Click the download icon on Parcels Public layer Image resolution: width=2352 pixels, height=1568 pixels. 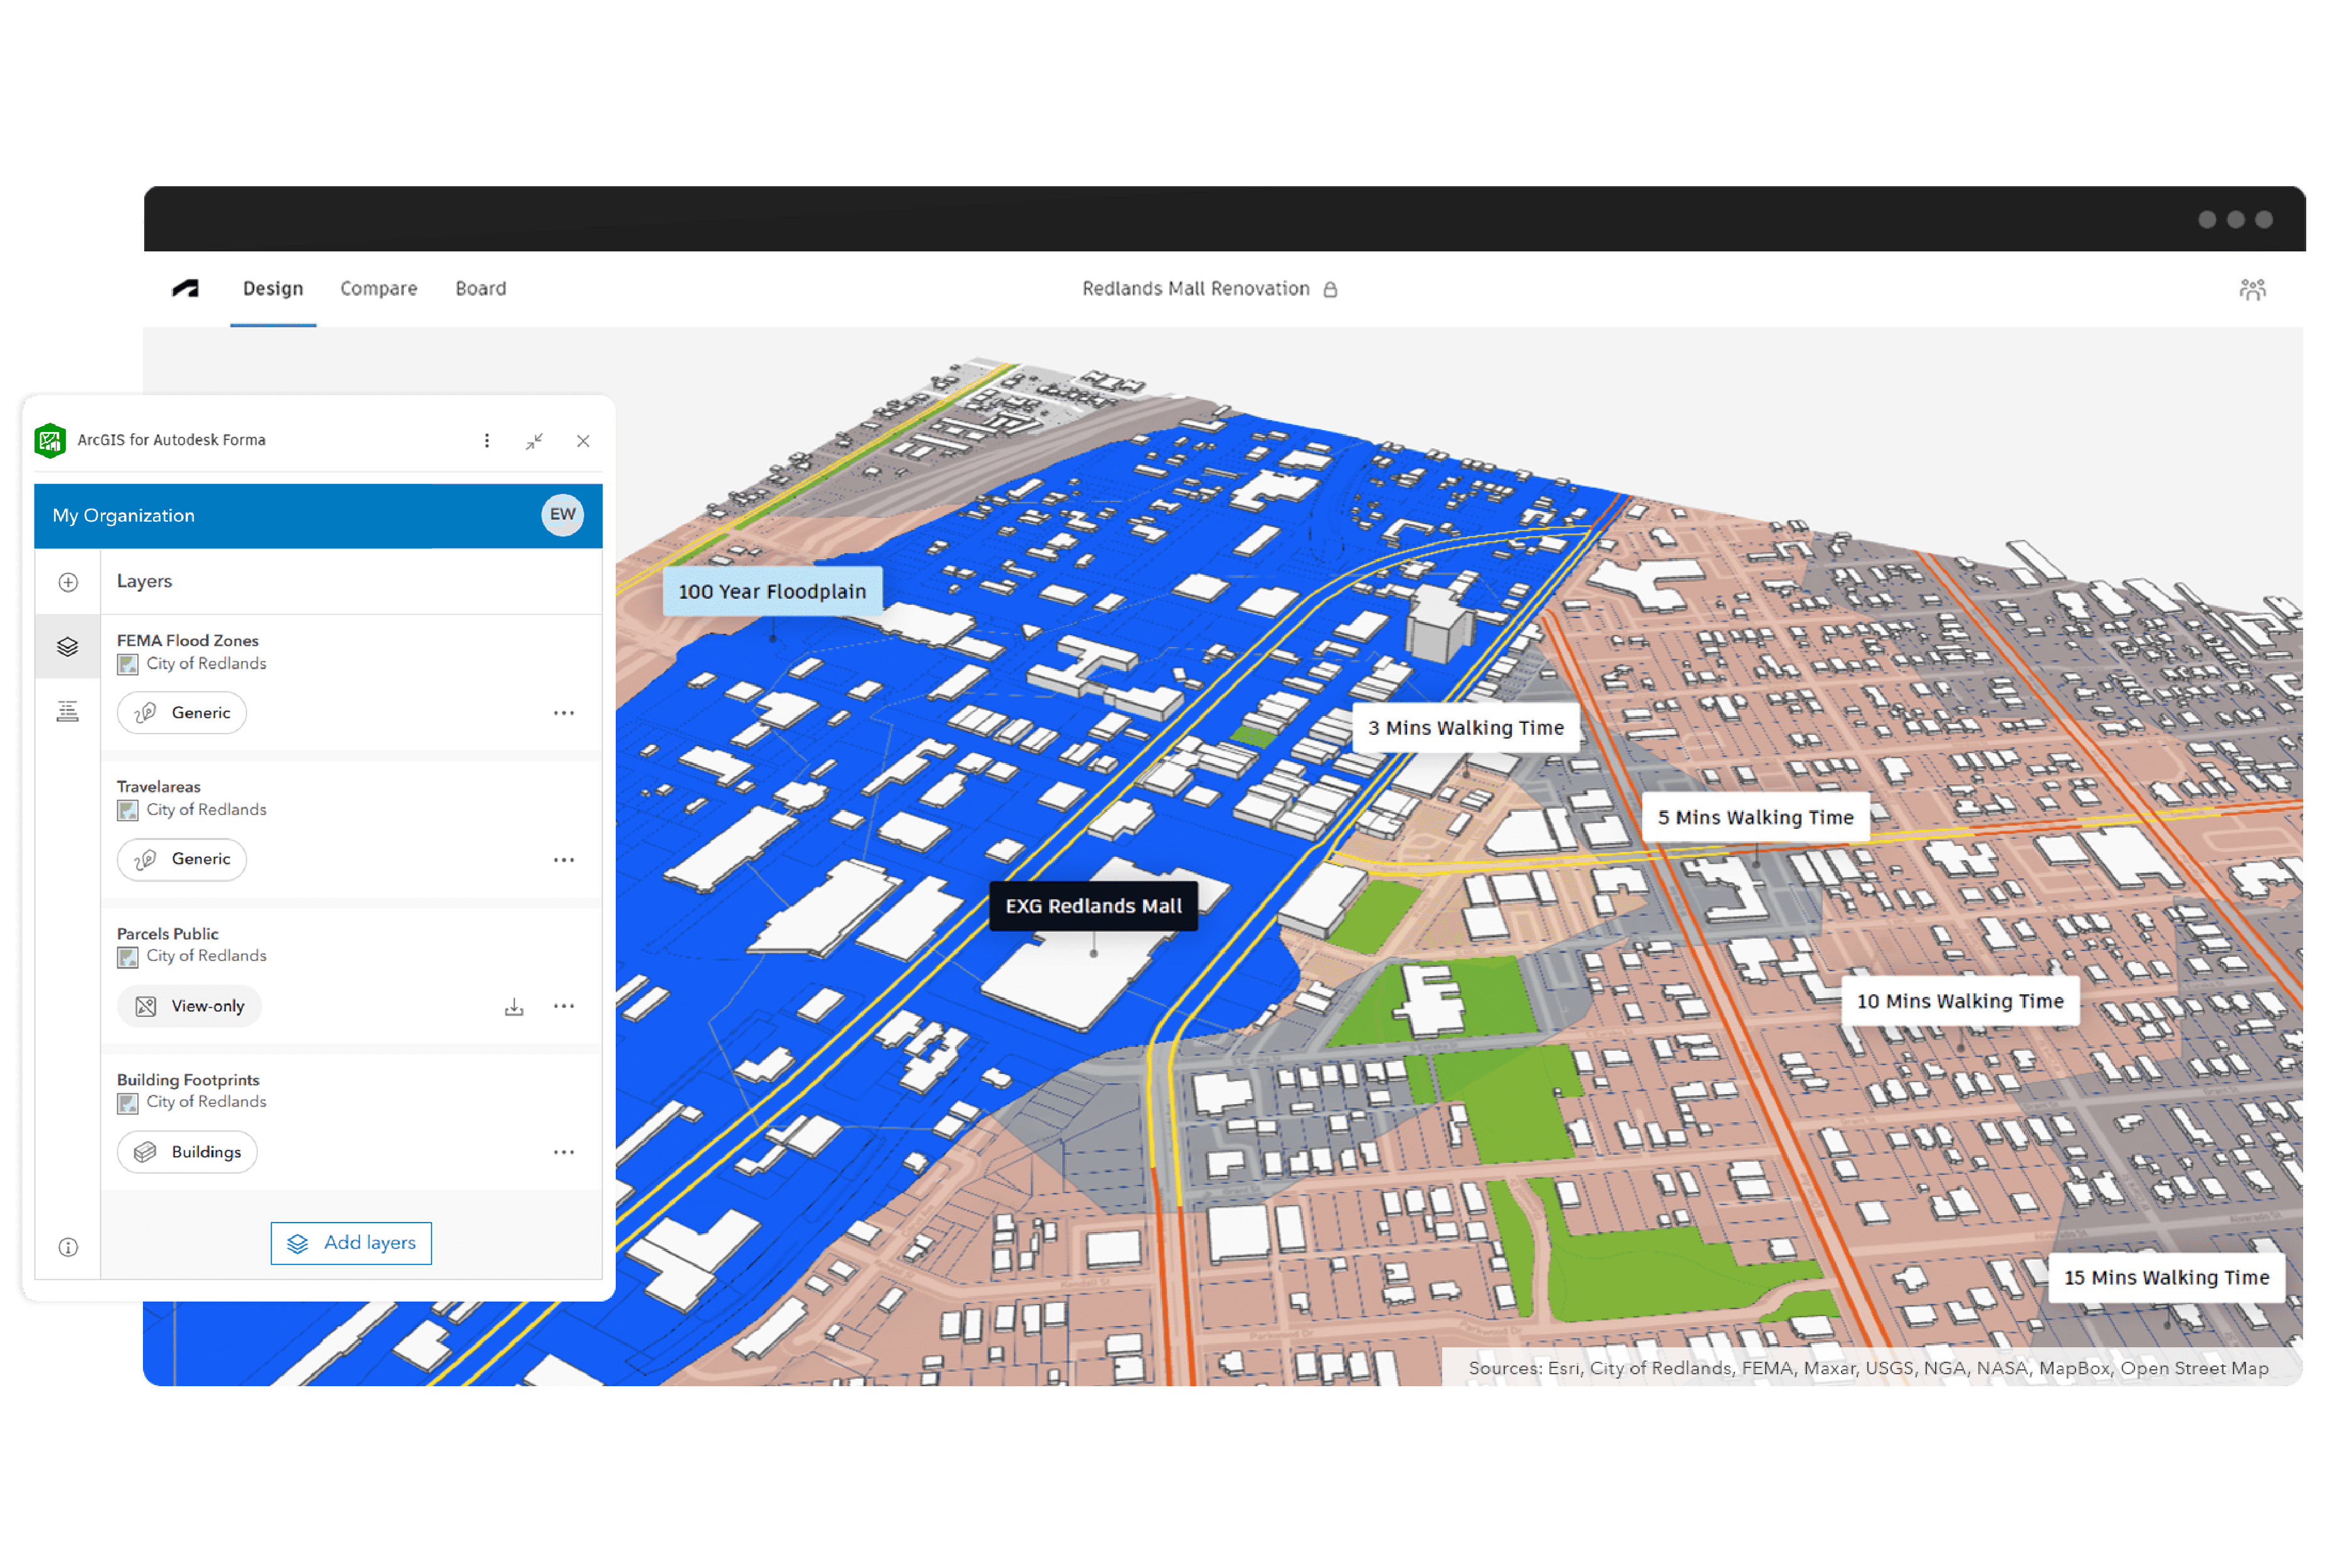[514, 1006]
